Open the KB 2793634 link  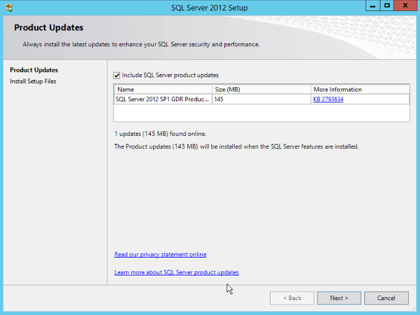328,99
